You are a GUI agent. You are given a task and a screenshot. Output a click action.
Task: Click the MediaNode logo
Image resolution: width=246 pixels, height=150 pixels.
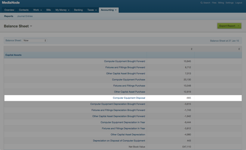tap(11, 3)
